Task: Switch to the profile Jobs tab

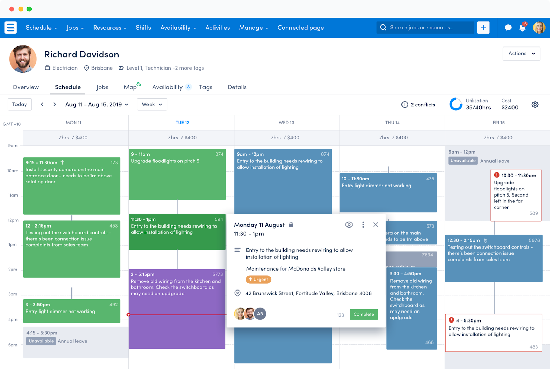Action: click(x=102, y=87)
